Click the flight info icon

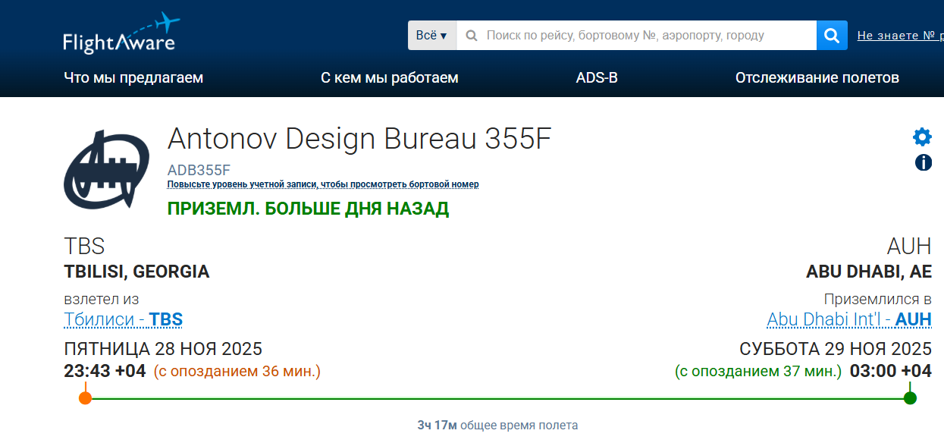[x=922, y=162]
